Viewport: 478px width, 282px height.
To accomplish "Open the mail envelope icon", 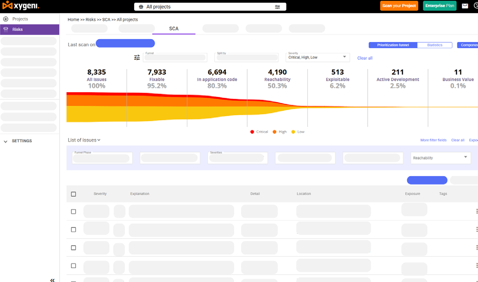I will tap(465, 6).
